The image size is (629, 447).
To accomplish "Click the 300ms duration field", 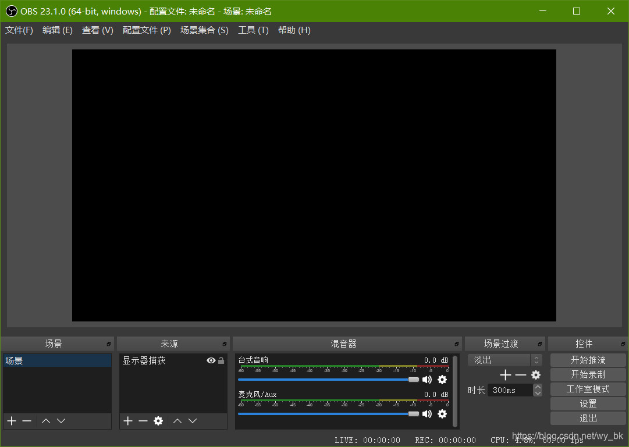I will [x=511, y=390].
